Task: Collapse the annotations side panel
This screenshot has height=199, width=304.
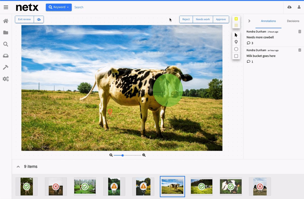Action: point(249,21)
